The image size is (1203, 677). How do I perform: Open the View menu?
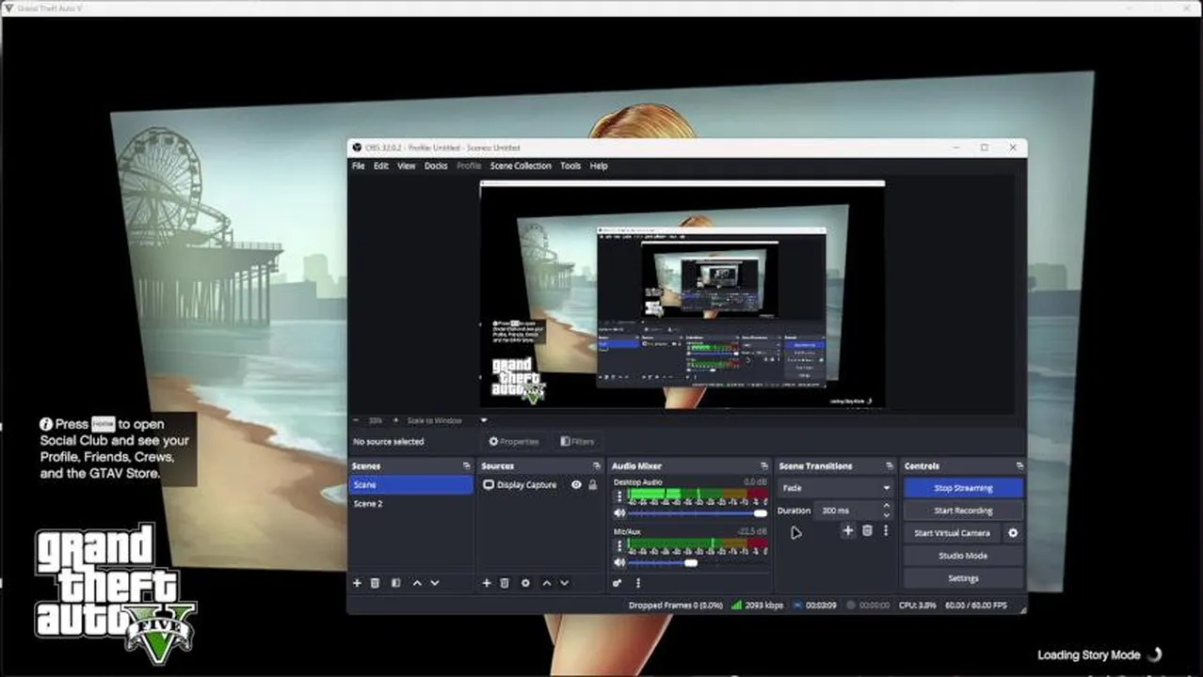(407, 165)
